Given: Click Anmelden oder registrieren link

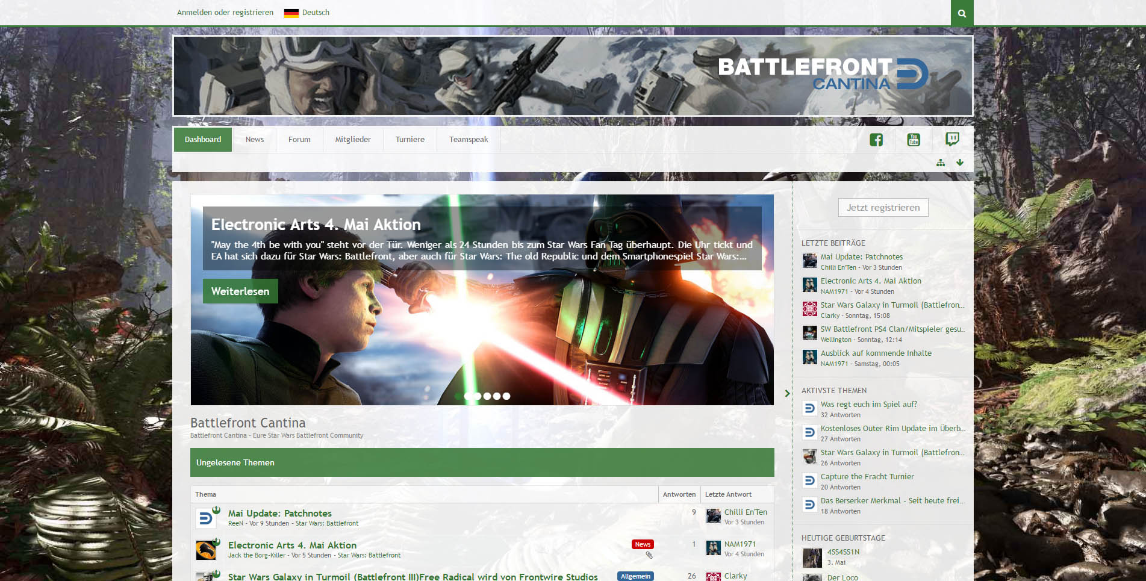Looking at the screenshot, I should [x=225, y=13].
